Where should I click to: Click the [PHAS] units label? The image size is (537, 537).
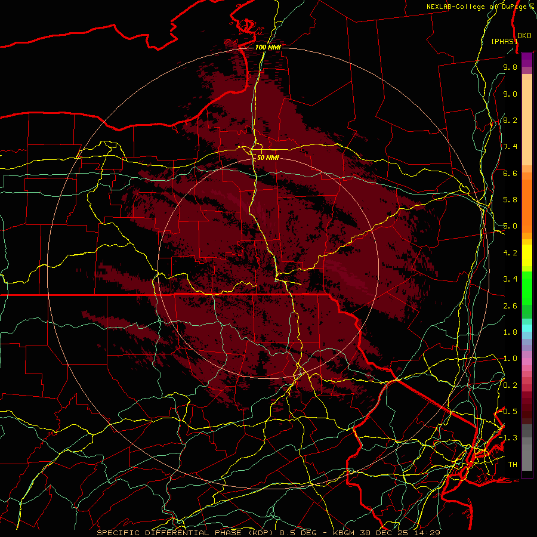pyautogui.click(x=504, y=41)
